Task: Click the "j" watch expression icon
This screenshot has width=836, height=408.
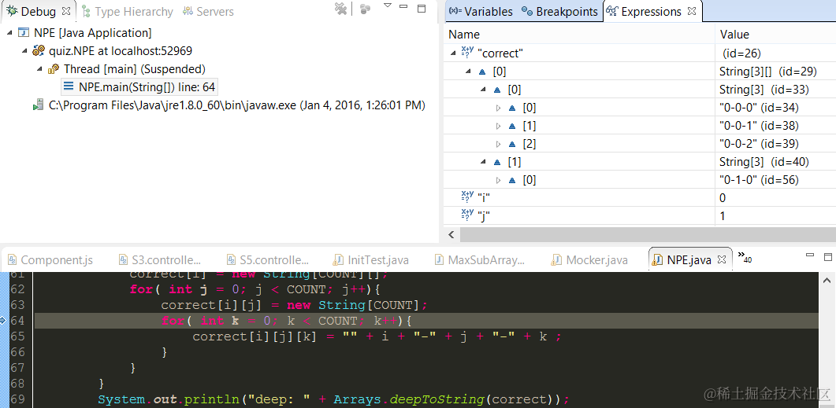Action: click(467, 215)
